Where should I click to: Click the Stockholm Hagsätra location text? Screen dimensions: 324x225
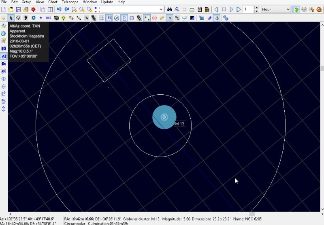(27, 36)
